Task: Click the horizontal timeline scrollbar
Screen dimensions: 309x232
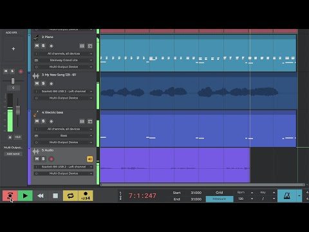Action: pos(202,184)
